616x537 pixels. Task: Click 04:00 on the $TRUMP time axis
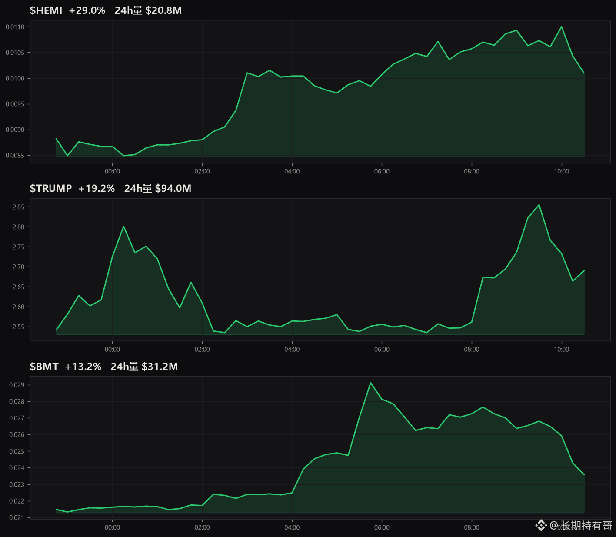292,350
